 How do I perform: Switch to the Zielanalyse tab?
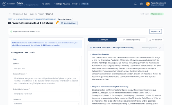[103, 40]
